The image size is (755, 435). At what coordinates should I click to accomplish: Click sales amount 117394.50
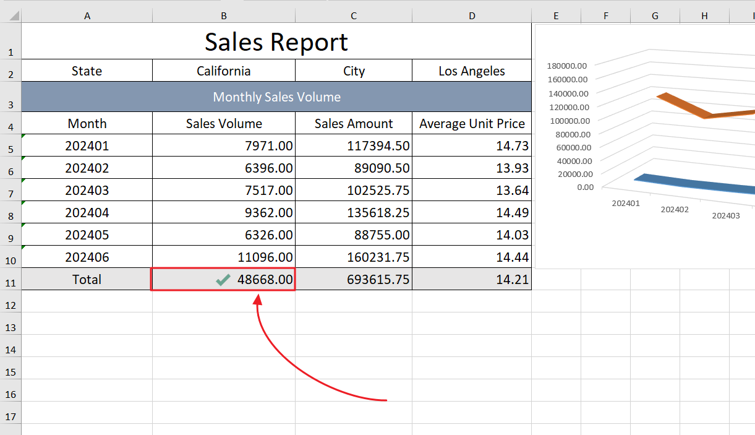(354, 145)
